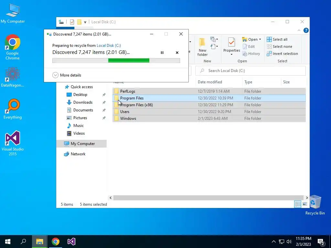Open the volume speaker tray icon

click(x=289, y=242)
